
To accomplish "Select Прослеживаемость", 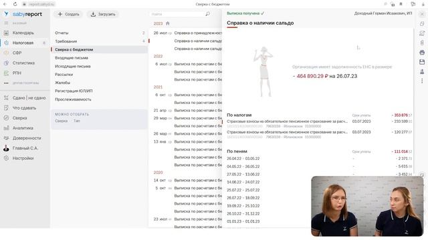I will pyautogui.click(x=73, y=99).
